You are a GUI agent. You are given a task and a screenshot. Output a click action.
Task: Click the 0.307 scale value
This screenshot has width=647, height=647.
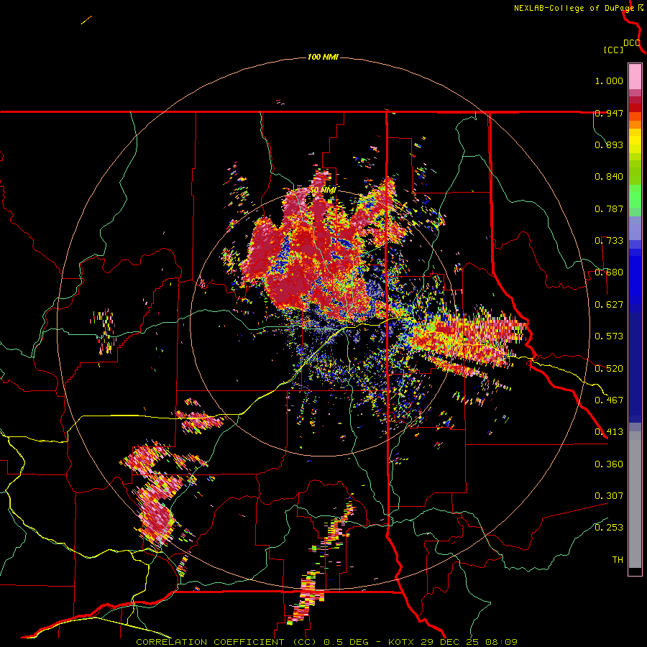(609, 496)
